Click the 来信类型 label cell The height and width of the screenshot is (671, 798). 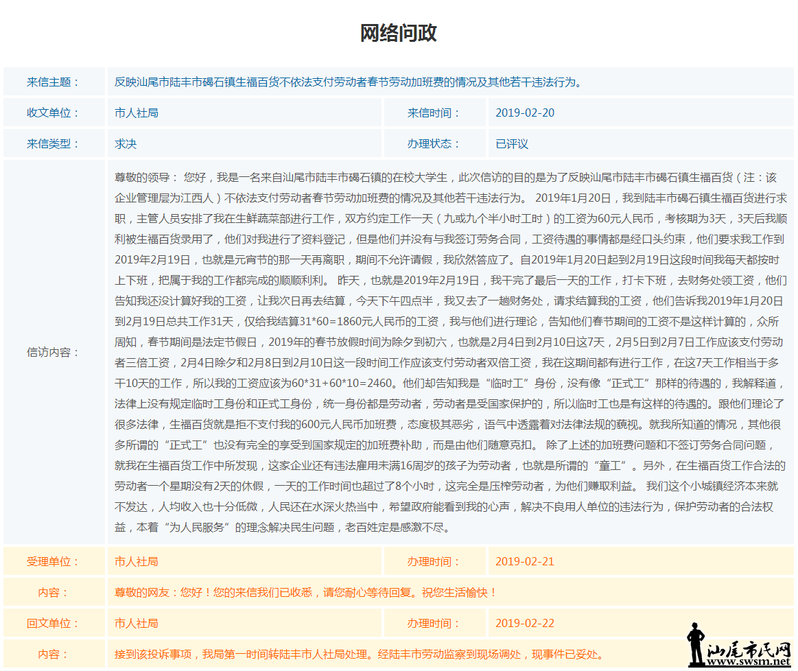tap(54, 143)
